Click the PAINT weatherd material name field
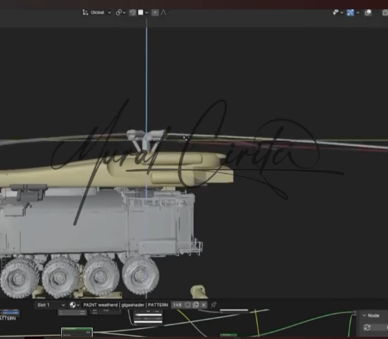The width and height of the screenshot is (388, 339). [x=125, y=305]
